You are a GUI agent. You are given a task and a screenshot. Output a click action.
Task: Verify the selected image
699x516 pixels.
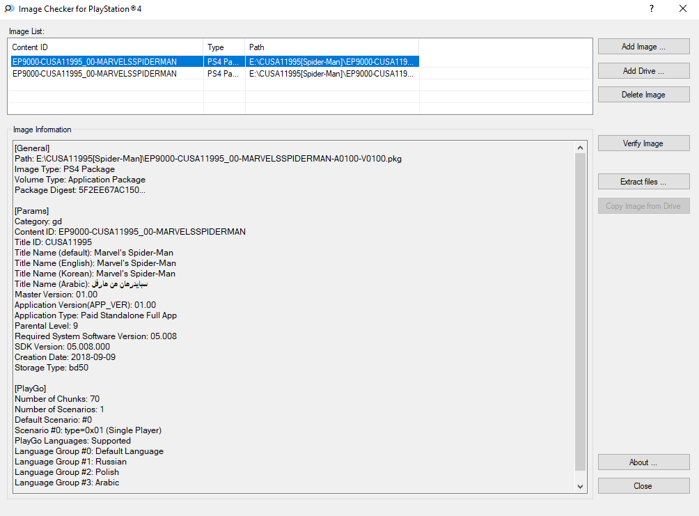pyautogui.click(x=643, y=143)
